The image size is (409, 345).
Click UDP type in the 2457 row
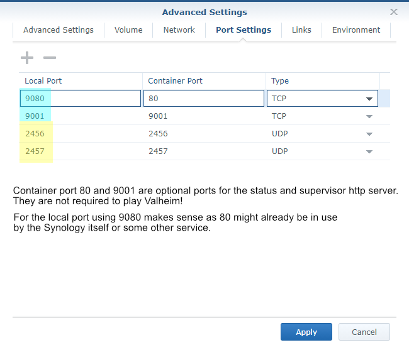click(x=279, y=151)
